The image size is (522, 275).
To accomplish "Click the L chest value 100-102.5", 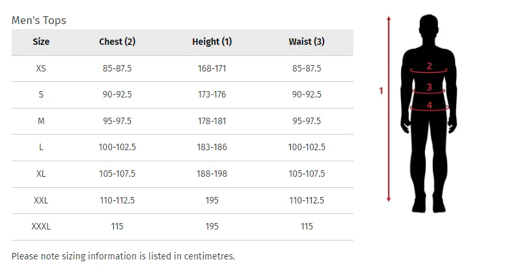I will pos(117,148).
